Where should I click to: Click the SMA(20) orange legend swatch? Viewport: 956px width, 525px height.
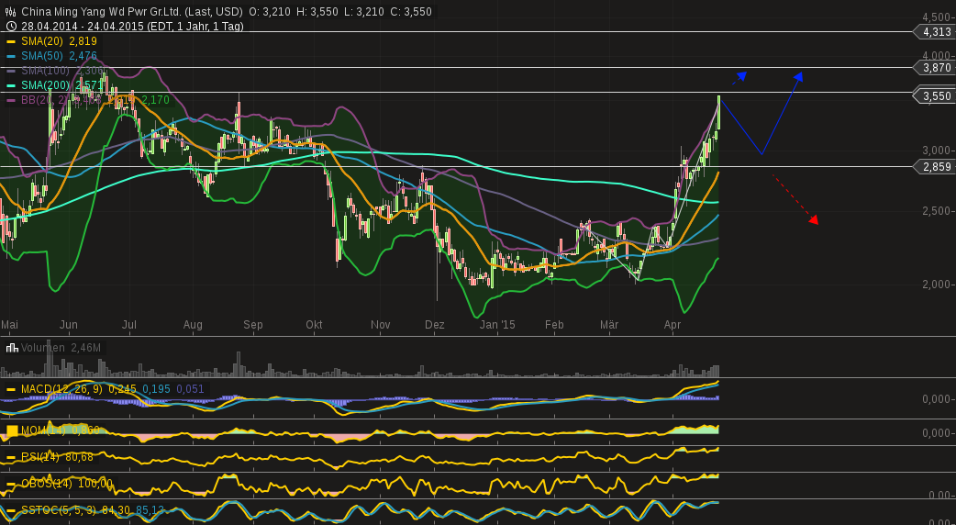[x=11, y=41]
